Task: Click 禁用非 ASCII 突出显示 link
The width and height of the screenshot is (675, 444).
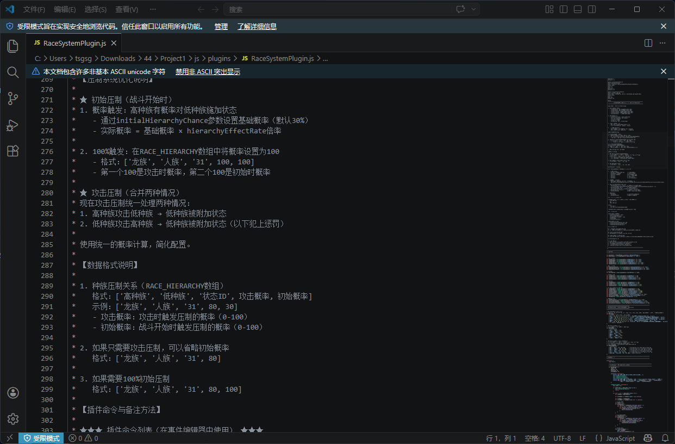Action: [208, 71]
